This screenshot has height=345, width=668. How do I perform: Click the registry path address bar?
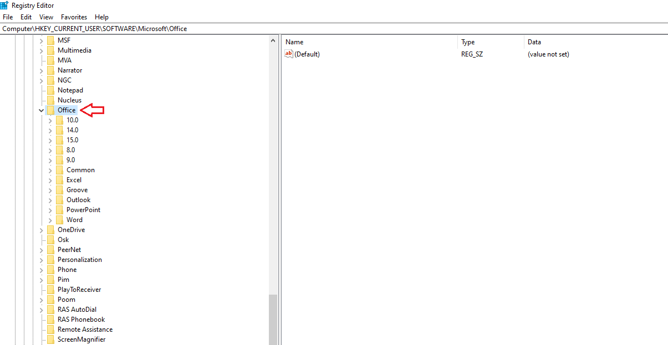coord(334,28)
